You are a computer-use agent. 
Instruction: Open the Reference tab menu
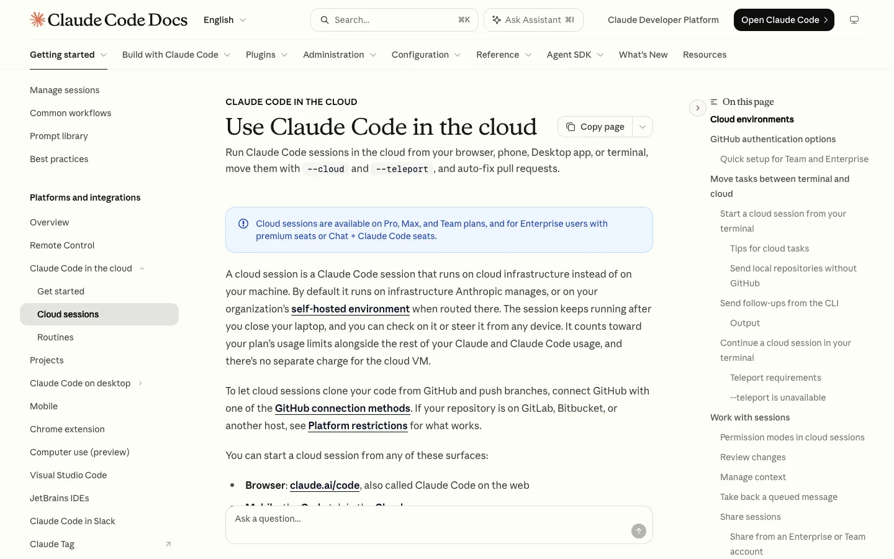tap(504, 55)
